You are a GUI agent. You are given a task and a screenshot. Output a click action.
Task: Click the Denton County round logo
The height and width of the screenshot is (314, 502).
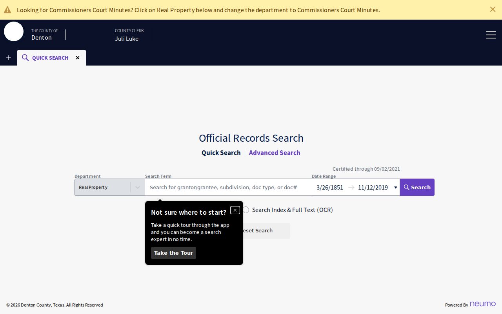(14, 31)
